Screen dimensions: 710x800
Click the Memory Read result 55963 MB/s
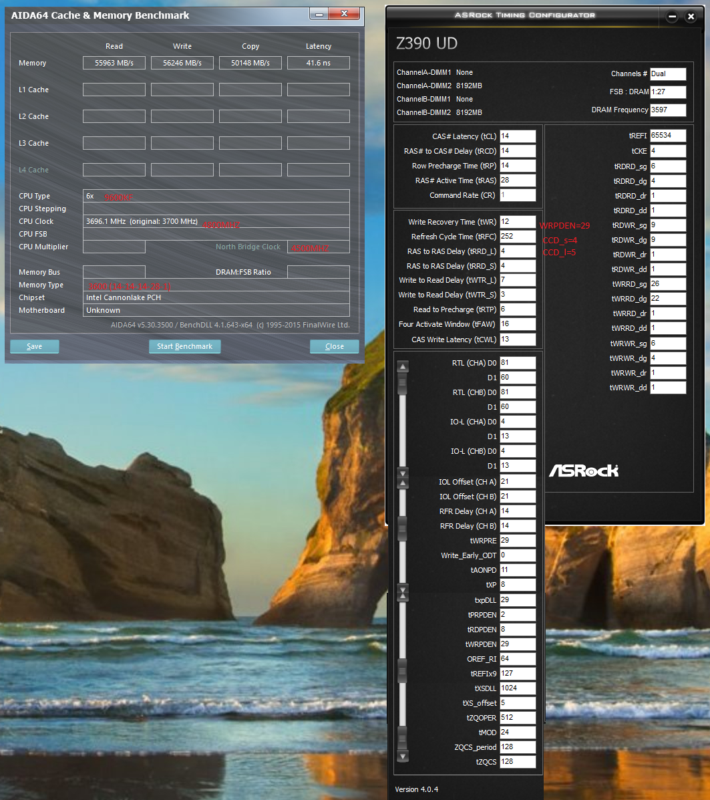click(114, 63)
